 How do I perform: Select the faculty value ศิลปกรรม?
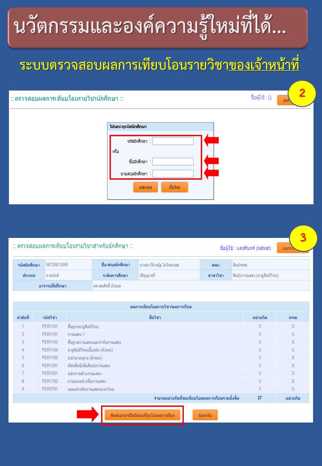point(240,265)
